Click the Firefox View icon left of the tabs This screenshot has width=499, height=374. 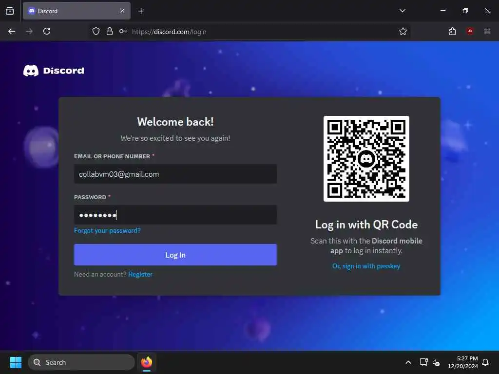tap(10, 11)
